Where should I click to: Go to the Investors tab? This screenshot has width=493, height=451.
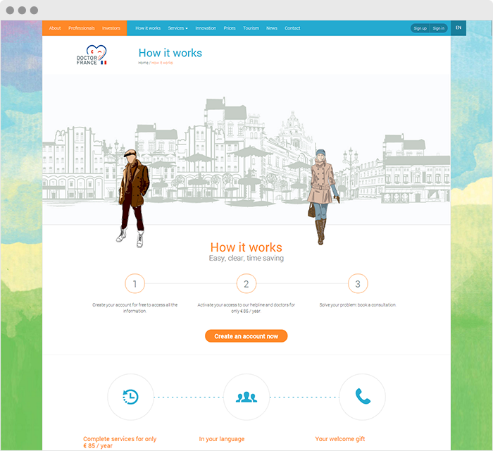[111, 28]
